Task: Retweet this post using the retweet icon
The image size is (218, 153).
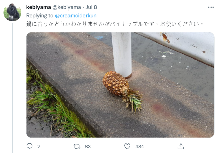Action: pyautogui.click(x=77, y=146)
